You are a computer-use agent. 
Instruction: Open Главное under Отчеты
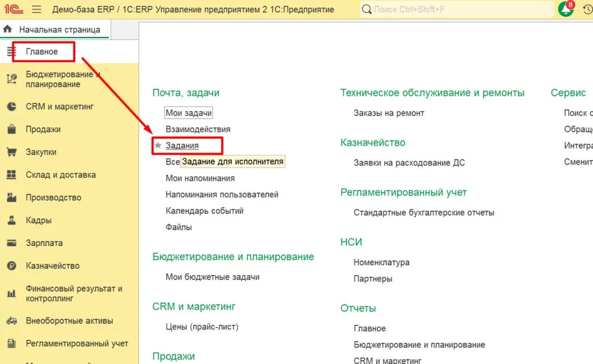click(369, 328)
